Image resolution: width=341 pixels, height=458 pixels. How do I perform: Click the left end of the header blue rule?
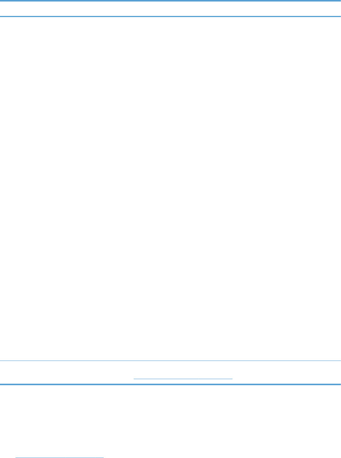click(2, 16)
